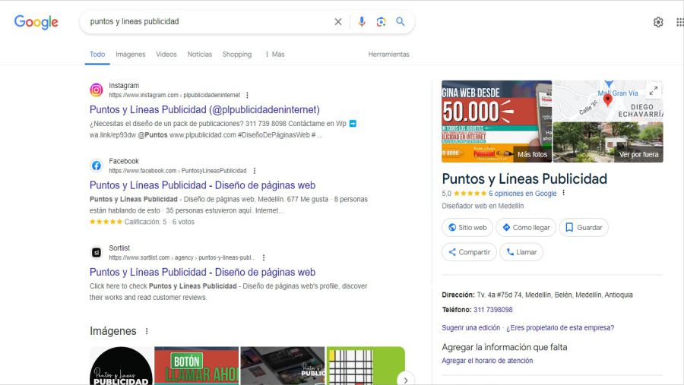This screenshot has width=684, height=385.
Task: Click the Sitio web button
Action: click(467, 227)
